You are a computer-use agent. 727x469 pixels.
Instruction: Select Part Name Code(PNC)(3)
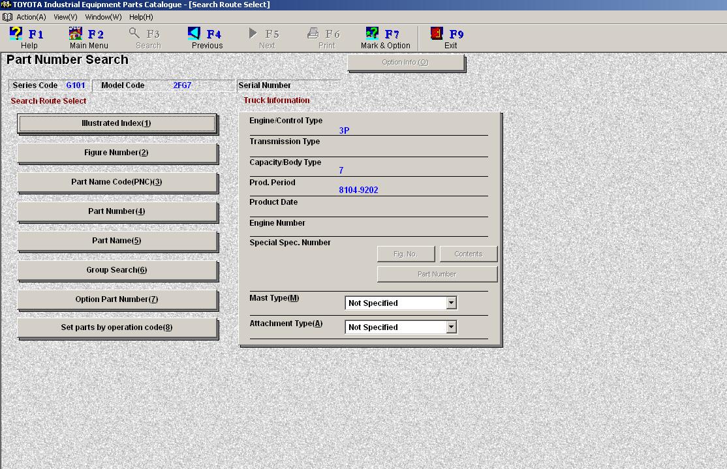click(x=117, y=182)
